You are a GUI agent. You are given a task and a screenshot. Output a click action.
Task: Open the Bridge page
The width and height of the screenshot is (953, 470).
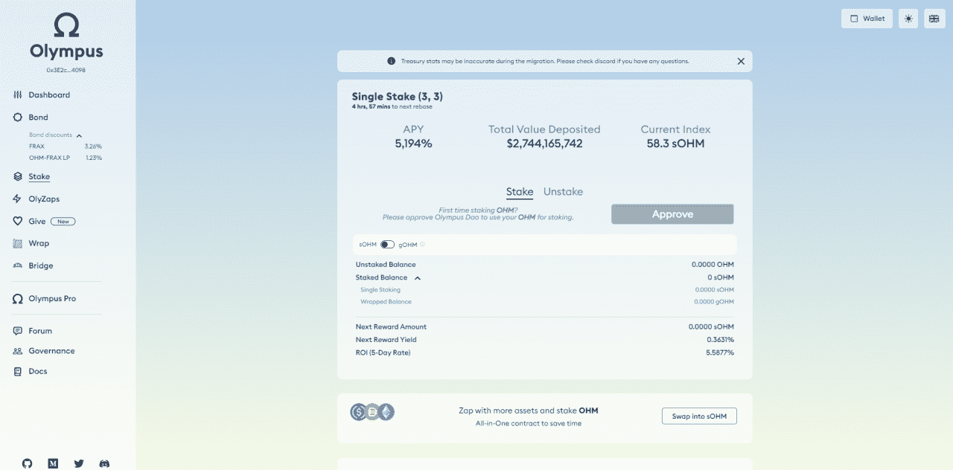tap(41, 266)
